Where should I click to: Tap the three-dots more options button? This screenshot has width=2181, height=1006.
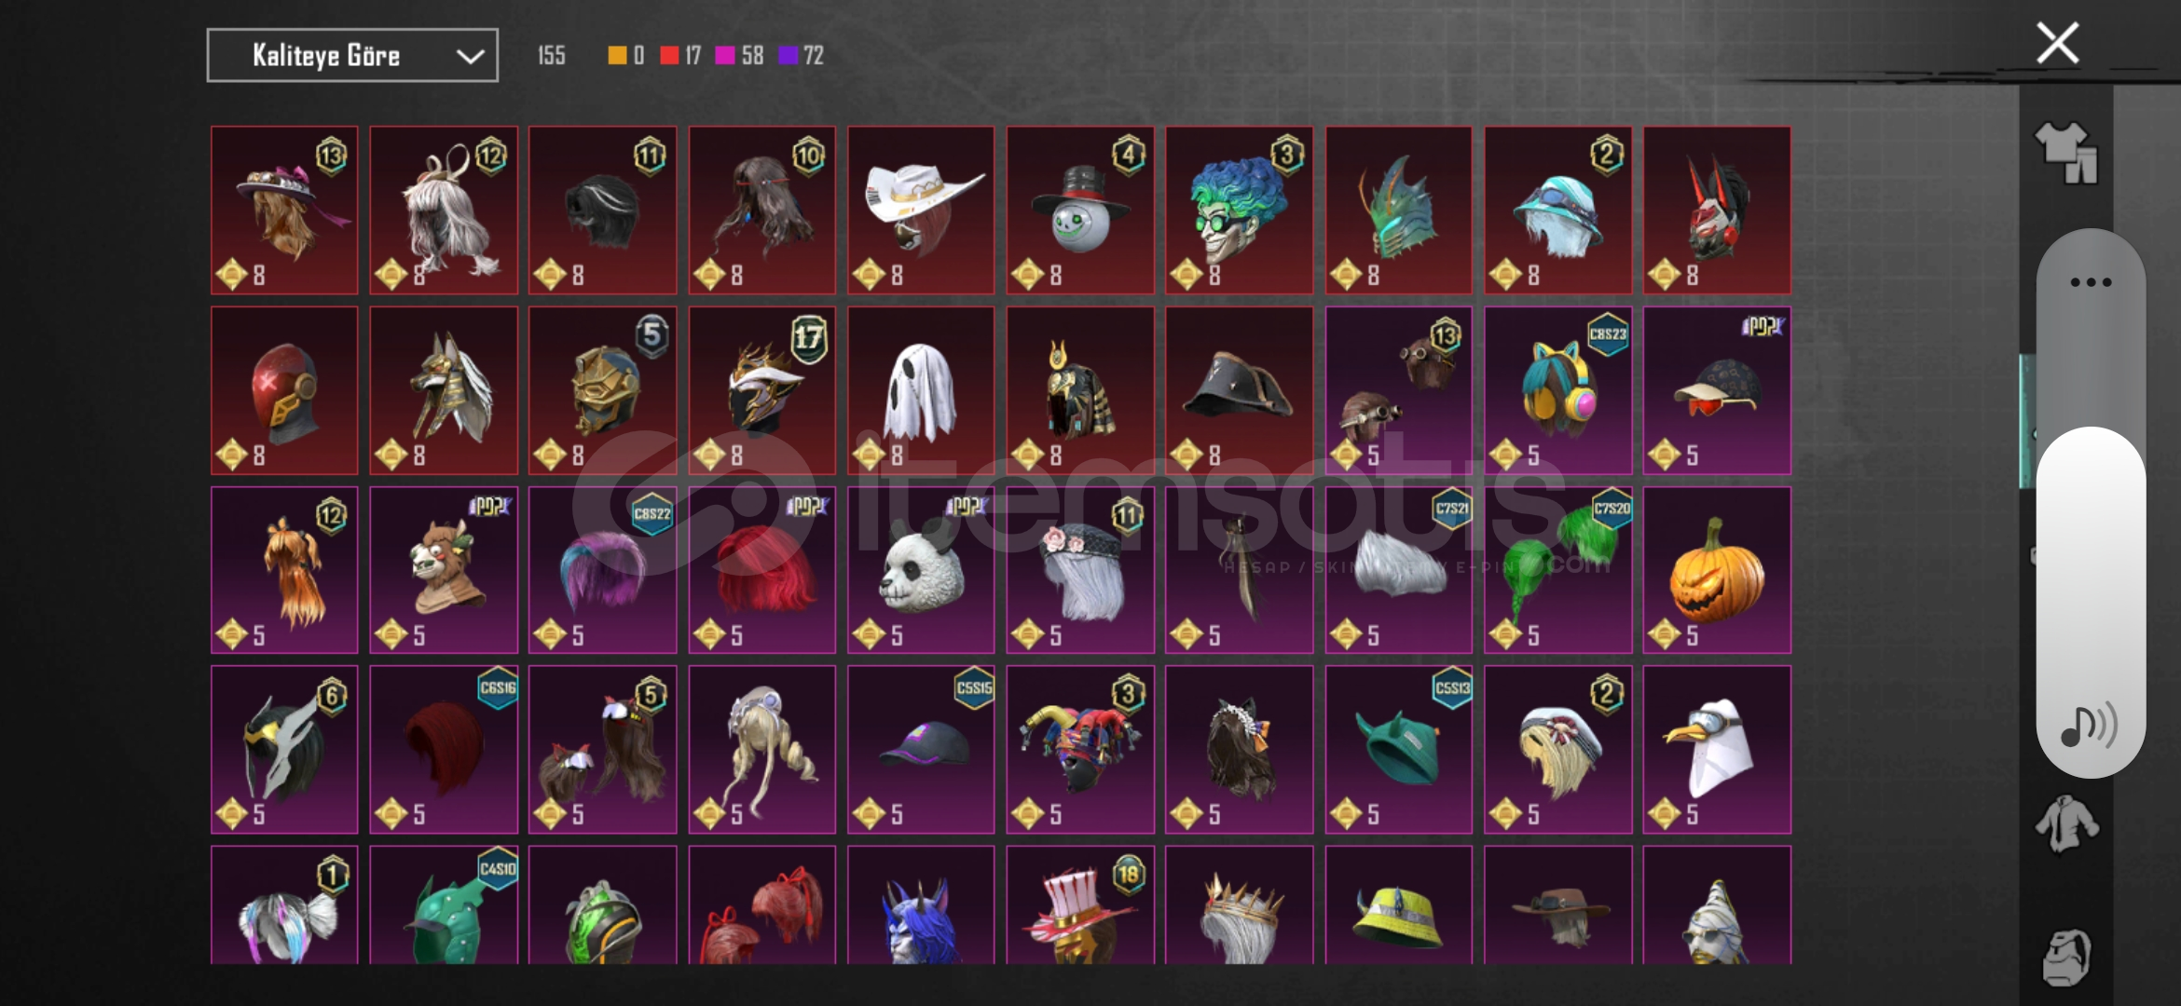pyautogui.click(x=2091, y=282)
